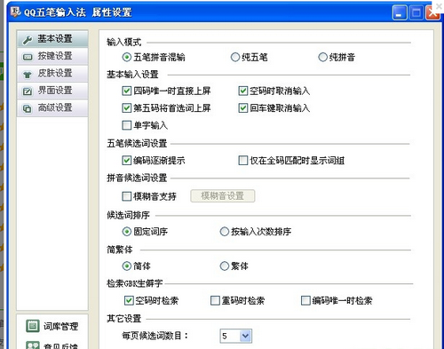This screenshot has width=444, height=349.
Task: Toggle 空码时取消输入 checkbox
Action: point(243,91)
